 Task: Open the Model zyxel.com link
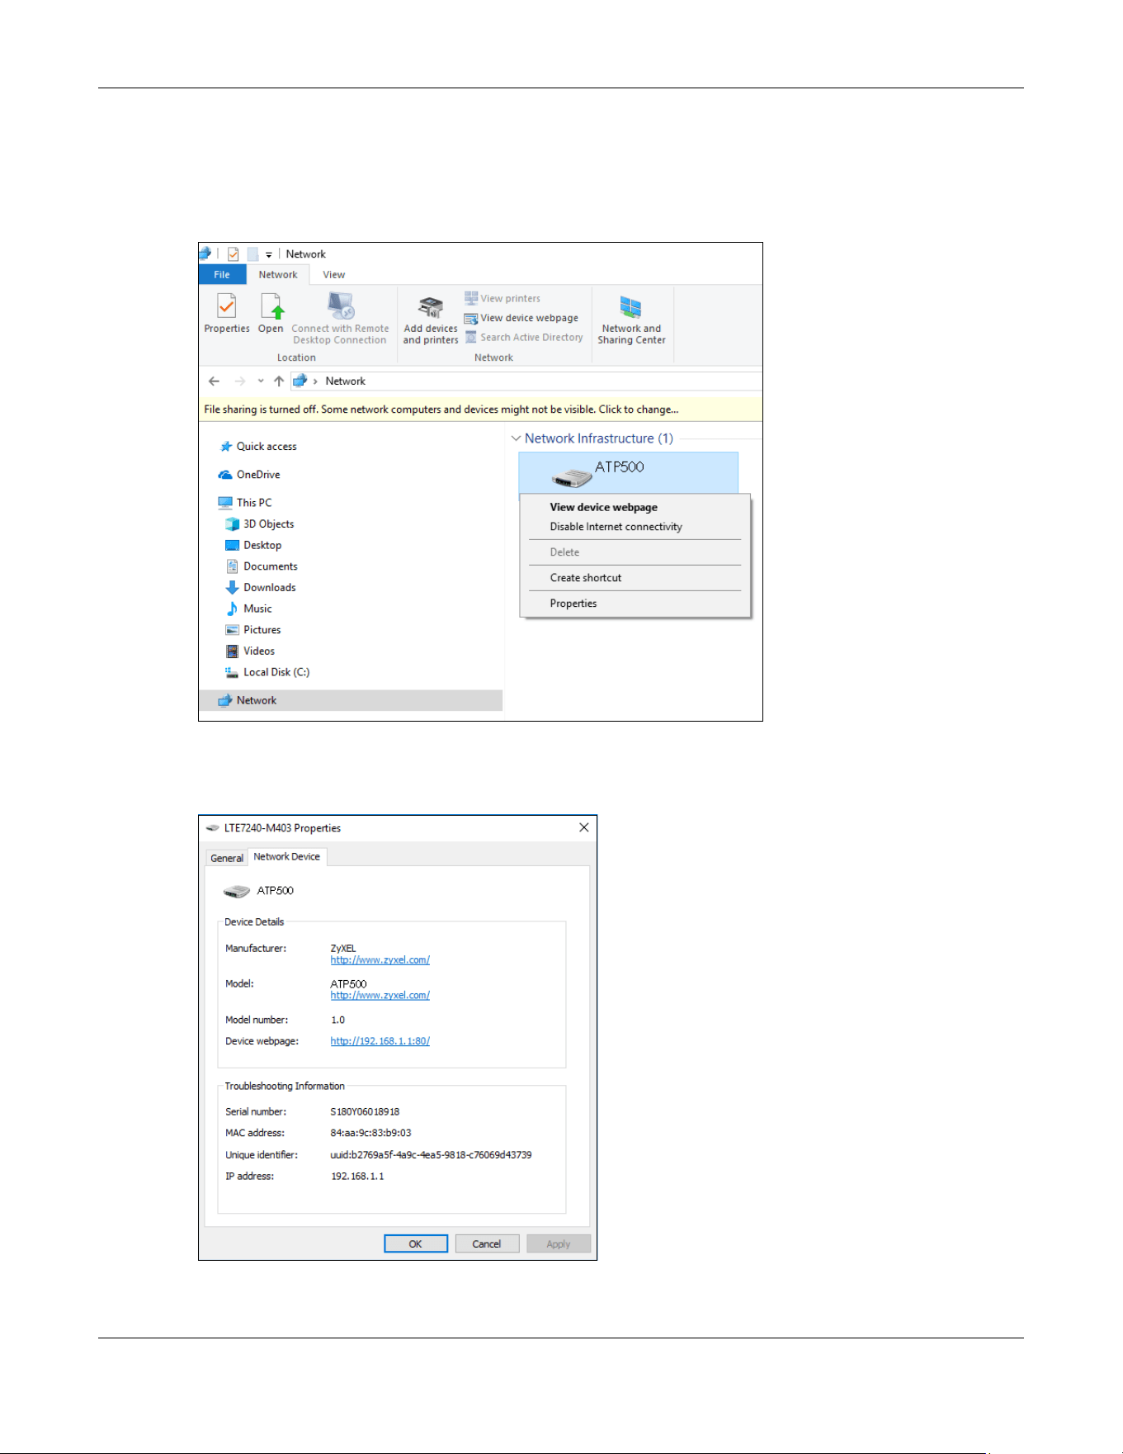pyautogui.click(x=380, y=996)
